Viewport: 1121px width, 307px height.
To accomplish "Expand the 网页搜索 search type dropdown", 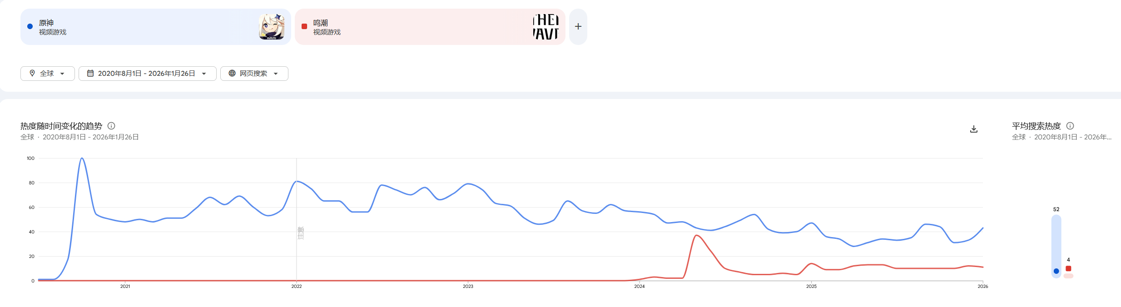I will pos(276,74).
